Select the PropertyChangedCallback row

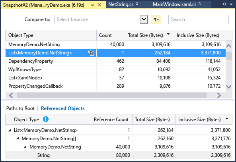coord(115,86)
